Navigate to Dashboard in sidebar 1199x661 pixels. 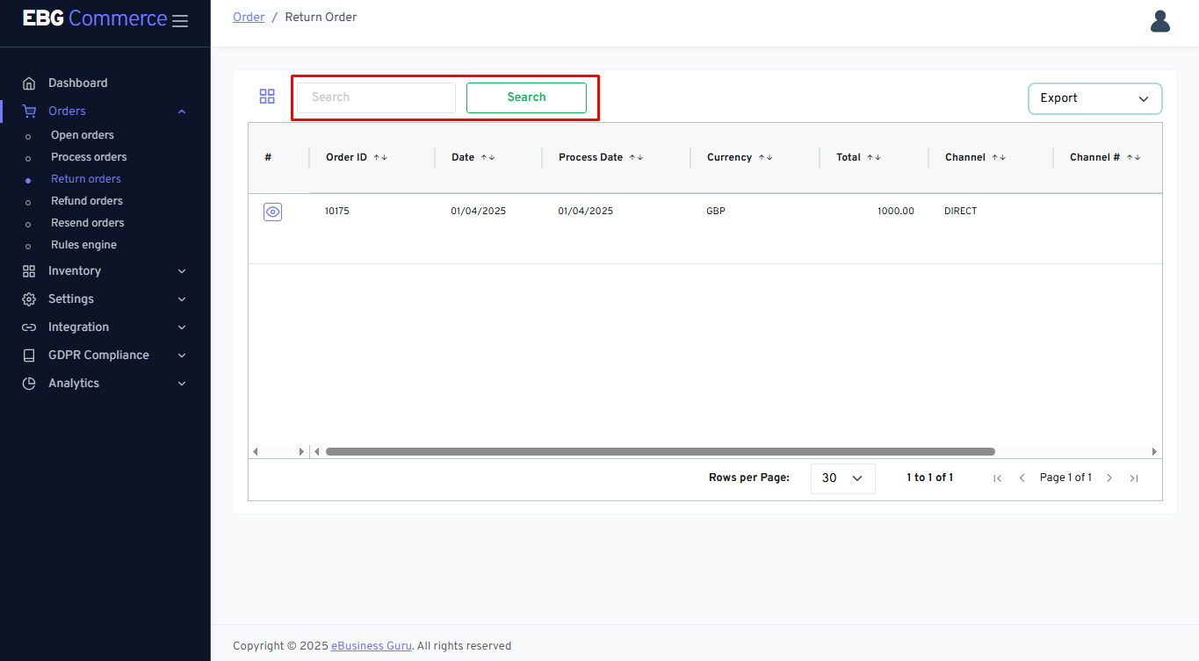[77, 83]
